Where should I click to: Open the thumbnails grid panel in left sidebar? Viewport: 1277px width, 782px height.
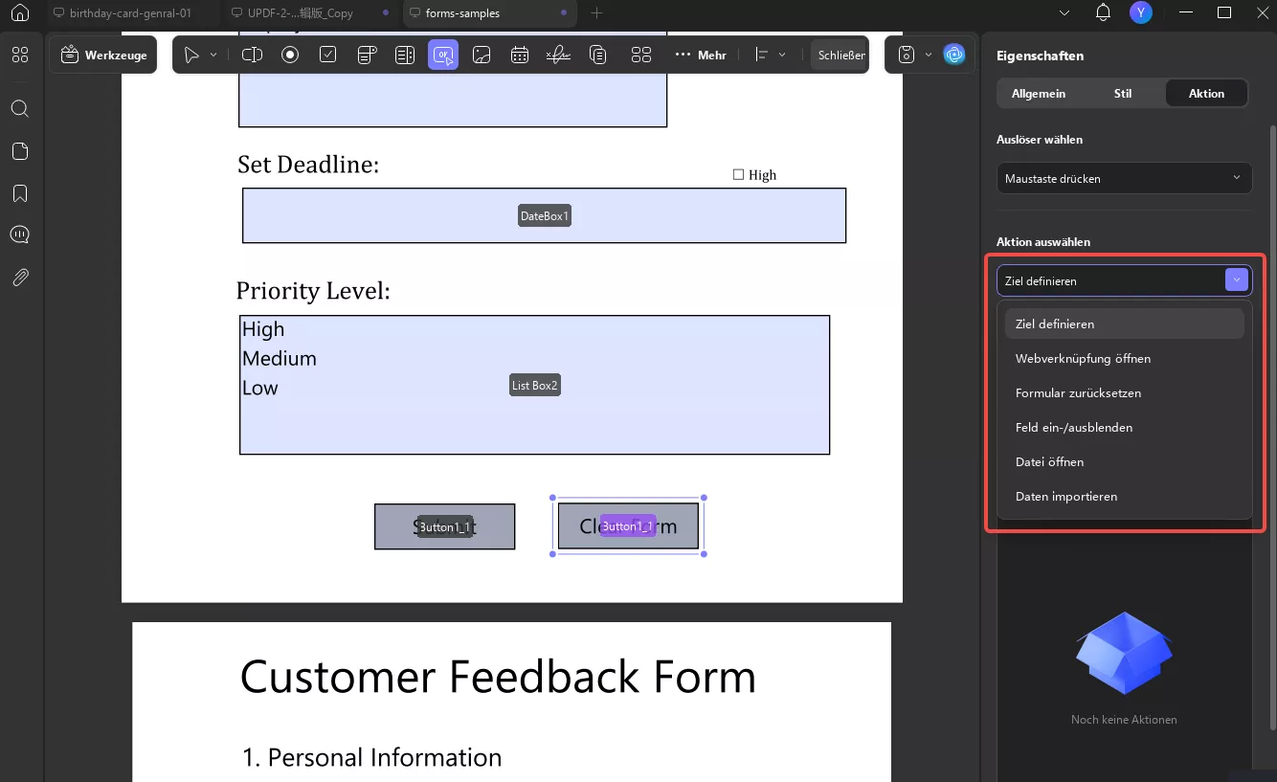[x=20, y=55]
